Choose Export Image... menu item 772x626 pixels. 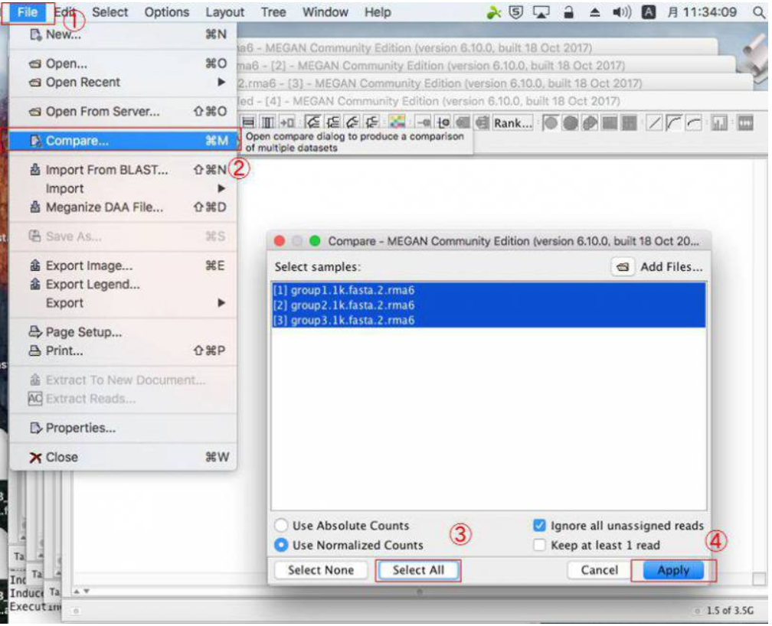(x=123, y=266)
